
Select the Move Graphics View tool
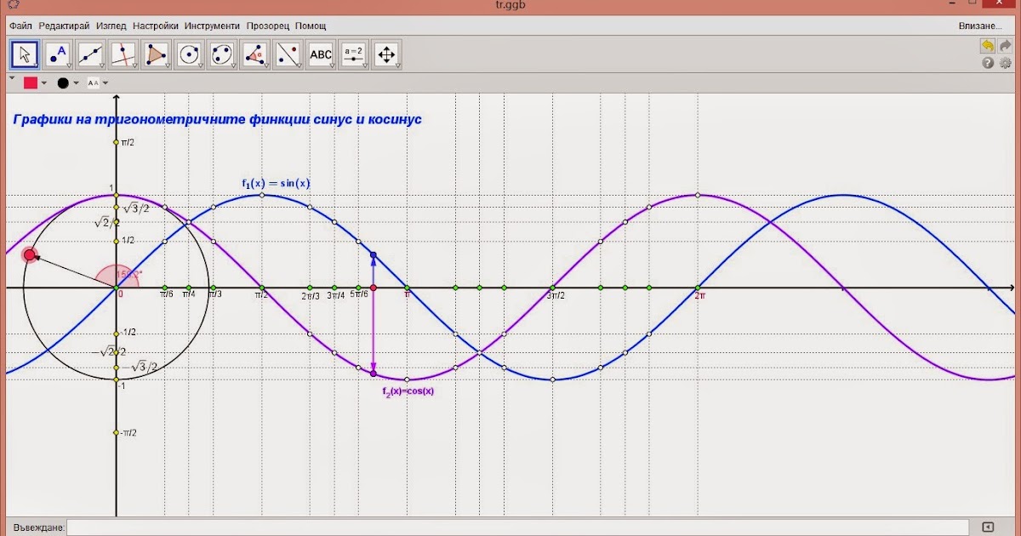[386, 54]
